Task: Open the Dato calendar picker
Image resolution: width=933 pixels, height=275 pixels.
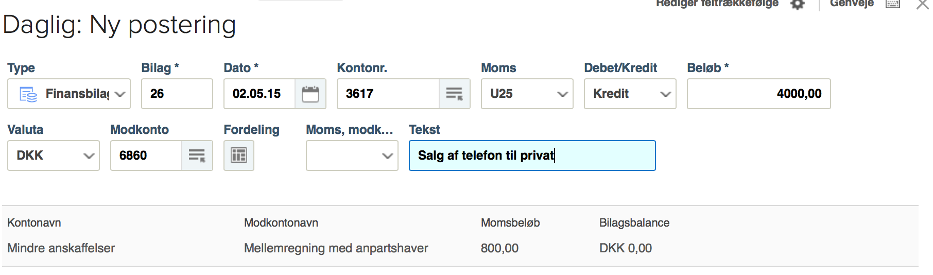Action: tap(310, 94)
